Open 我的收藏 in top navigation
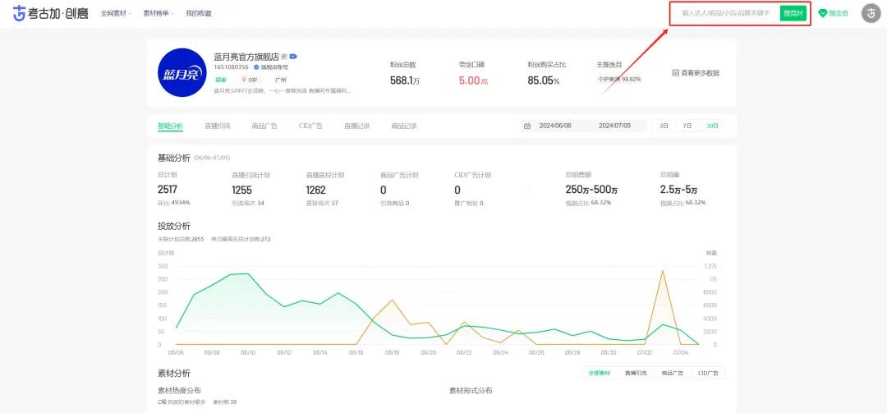The image size is (887, 413). (198, 13)
